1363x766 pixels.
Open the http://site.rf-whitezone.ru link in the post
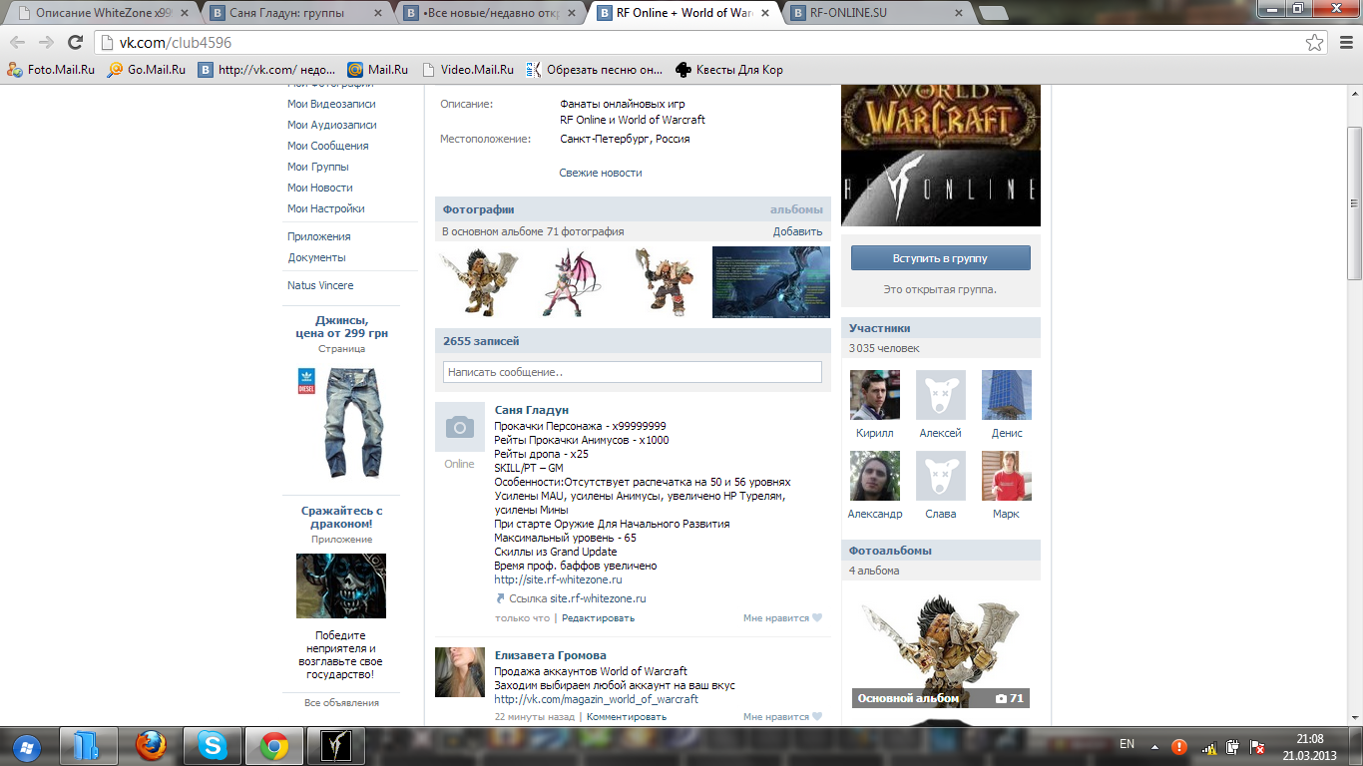[558, 579]
